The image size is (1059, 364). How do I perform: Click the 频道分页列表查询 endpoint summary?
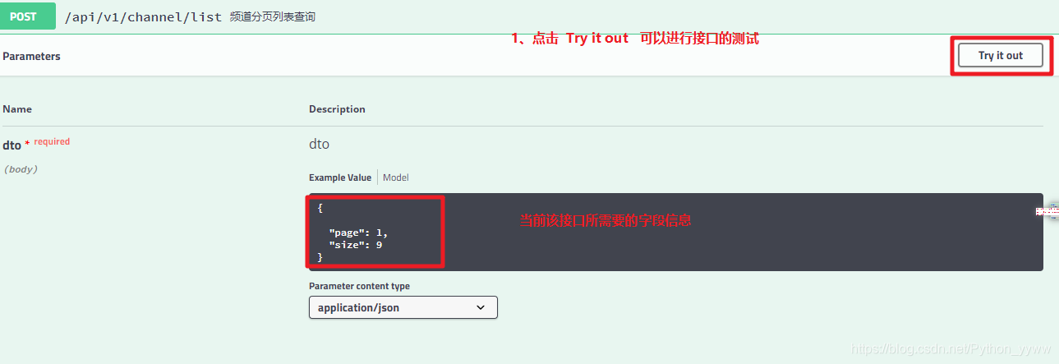click(273, 16)
